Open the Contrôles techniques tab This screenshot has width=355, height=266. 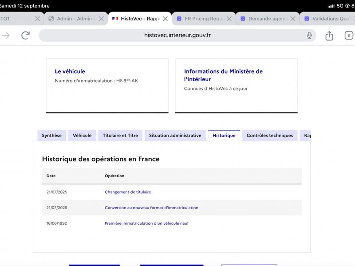270,136
